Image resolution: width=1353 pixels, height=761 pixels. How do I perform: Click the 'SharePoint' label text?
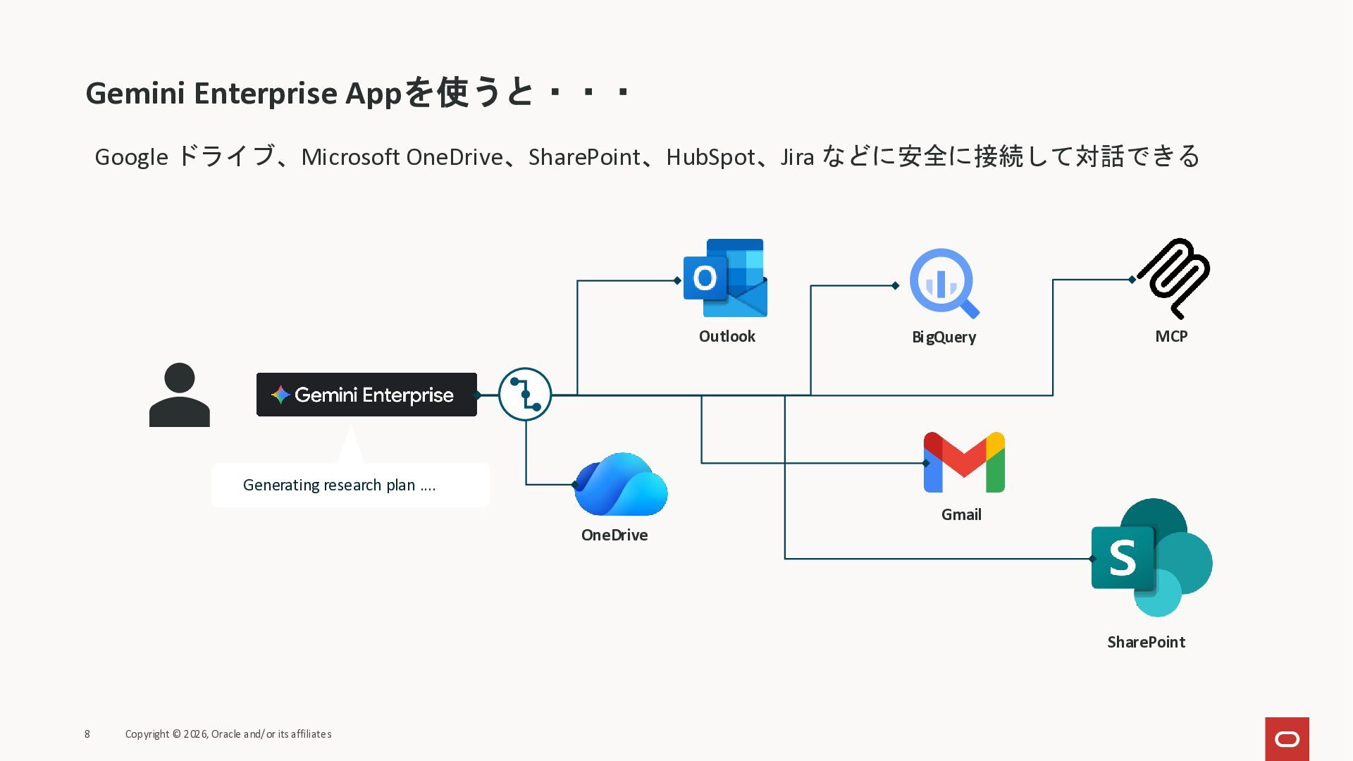click(x=1147, y=643)
